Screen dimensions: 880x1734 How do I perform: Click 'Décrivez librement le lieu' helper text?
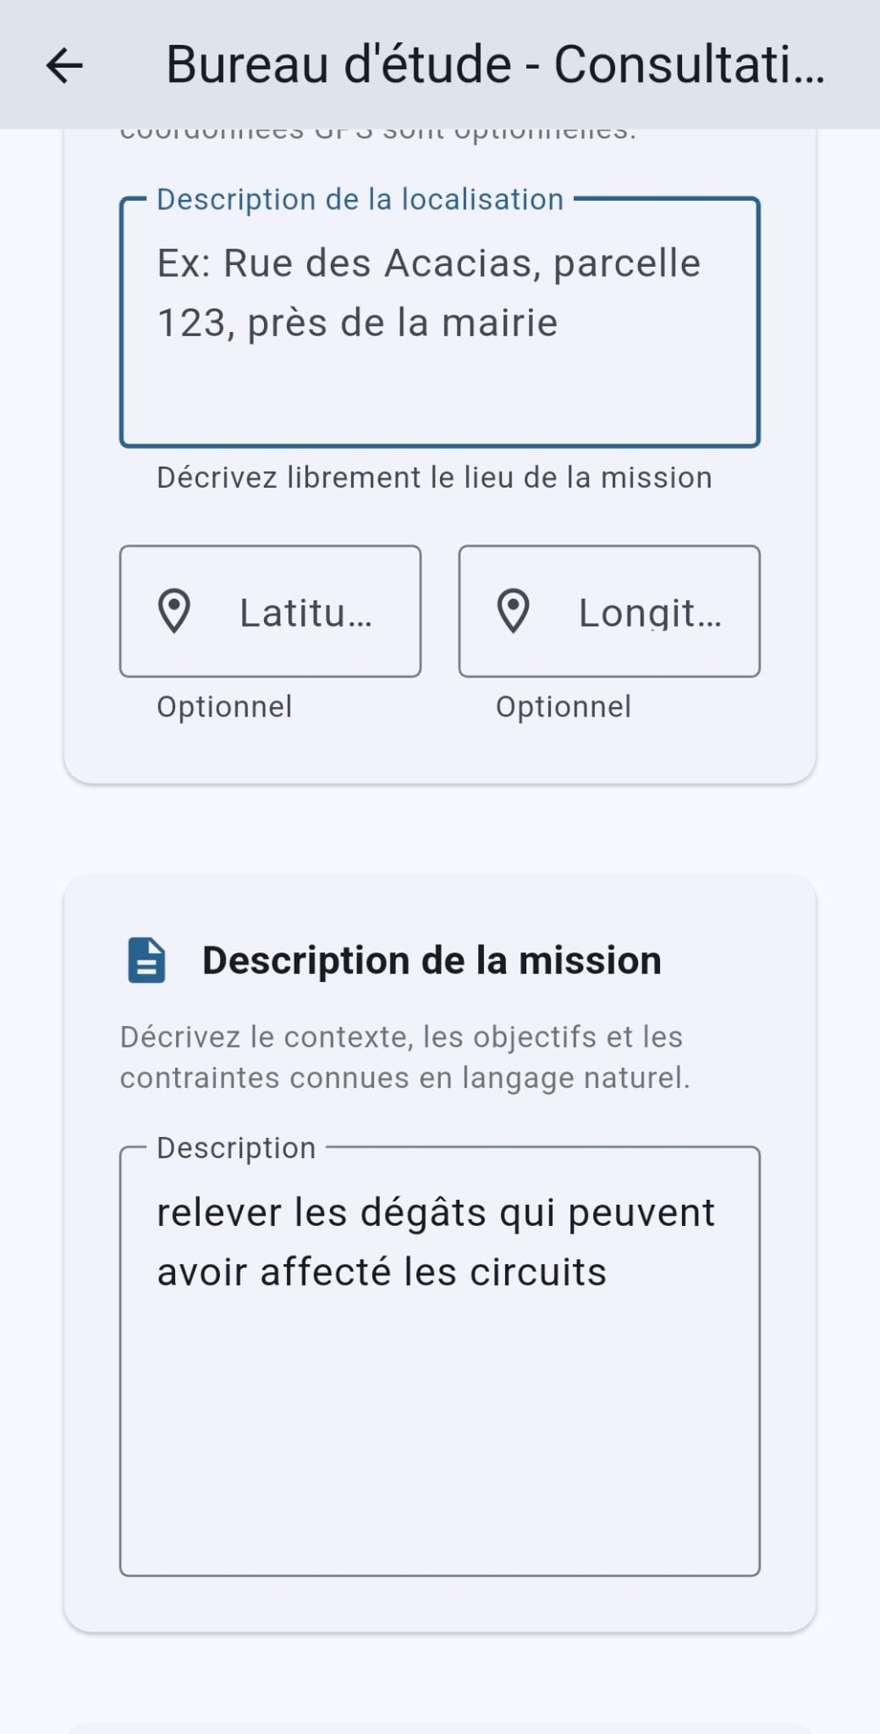434,478
